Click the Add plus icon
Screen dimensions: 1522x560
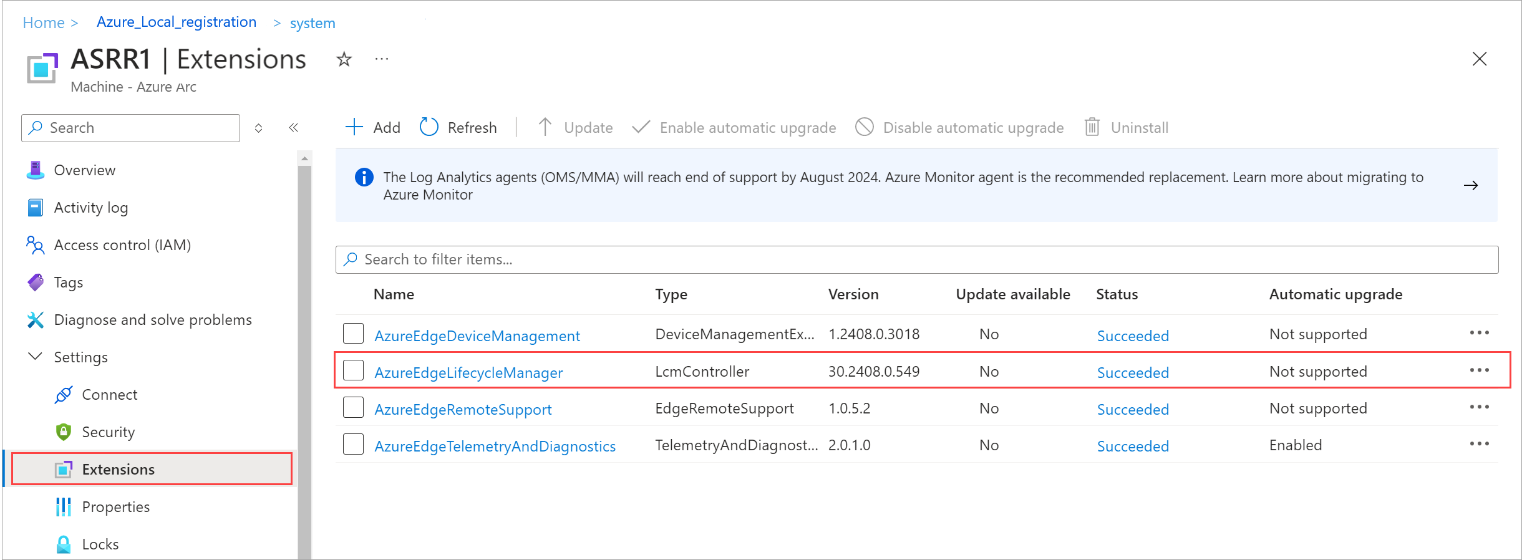354,127
